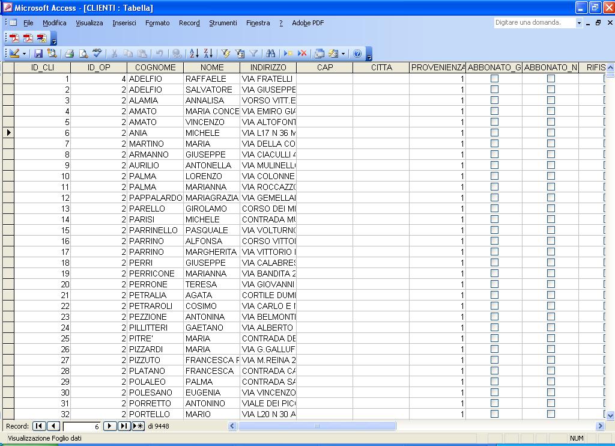615x446 pixels.
Task: Click the Print icon in the toolbar
Action: [x=70, y=53]
